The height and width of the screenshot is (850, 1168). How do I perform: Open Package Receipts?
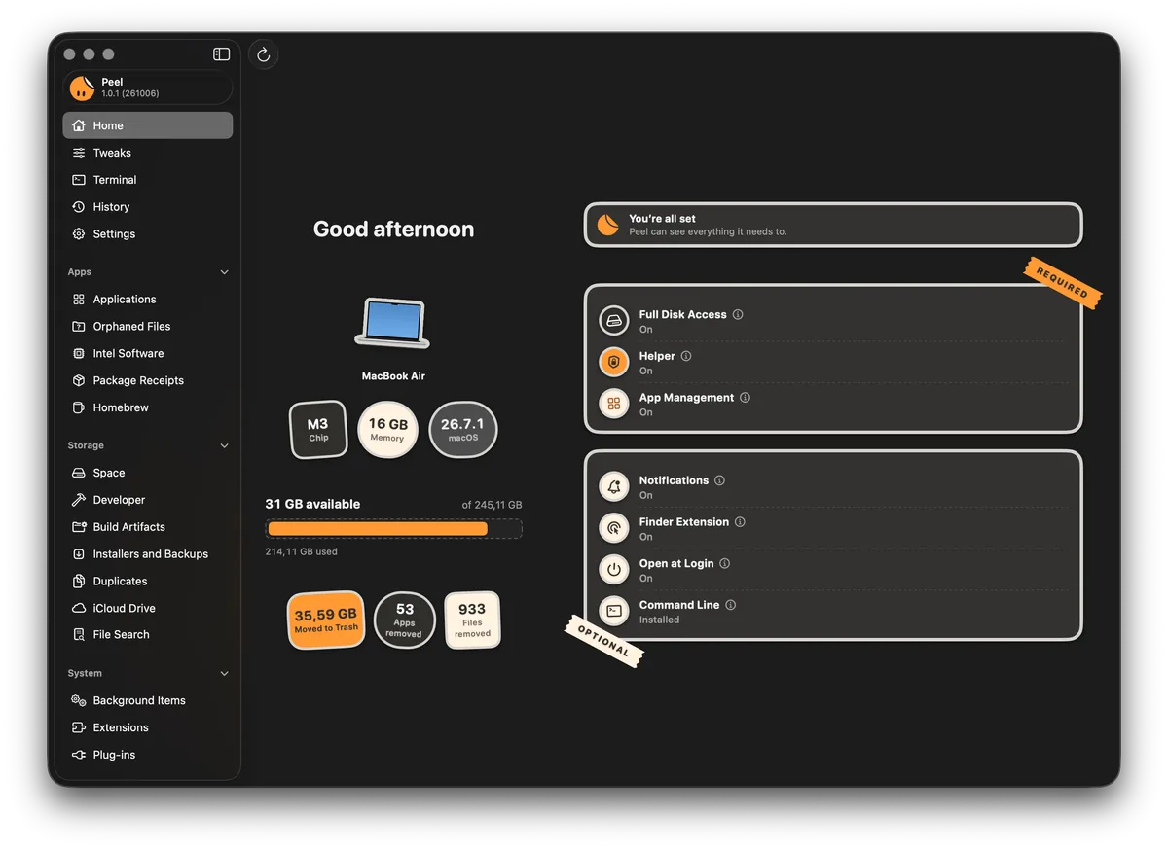(x=148, y=381)
